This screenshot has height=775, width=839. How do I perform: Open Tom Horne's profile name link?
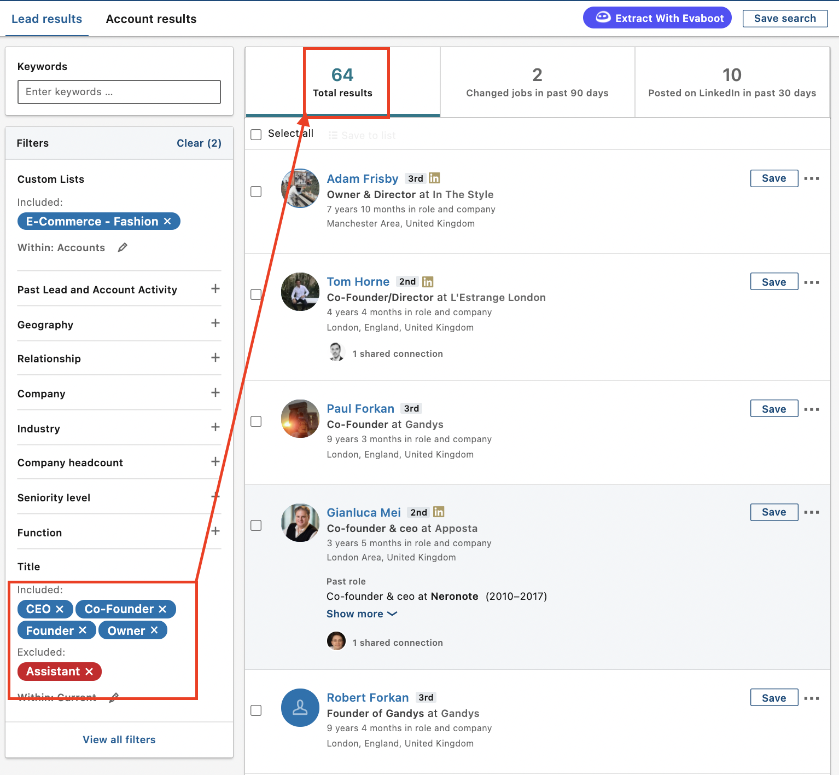(x=358, y=282)
